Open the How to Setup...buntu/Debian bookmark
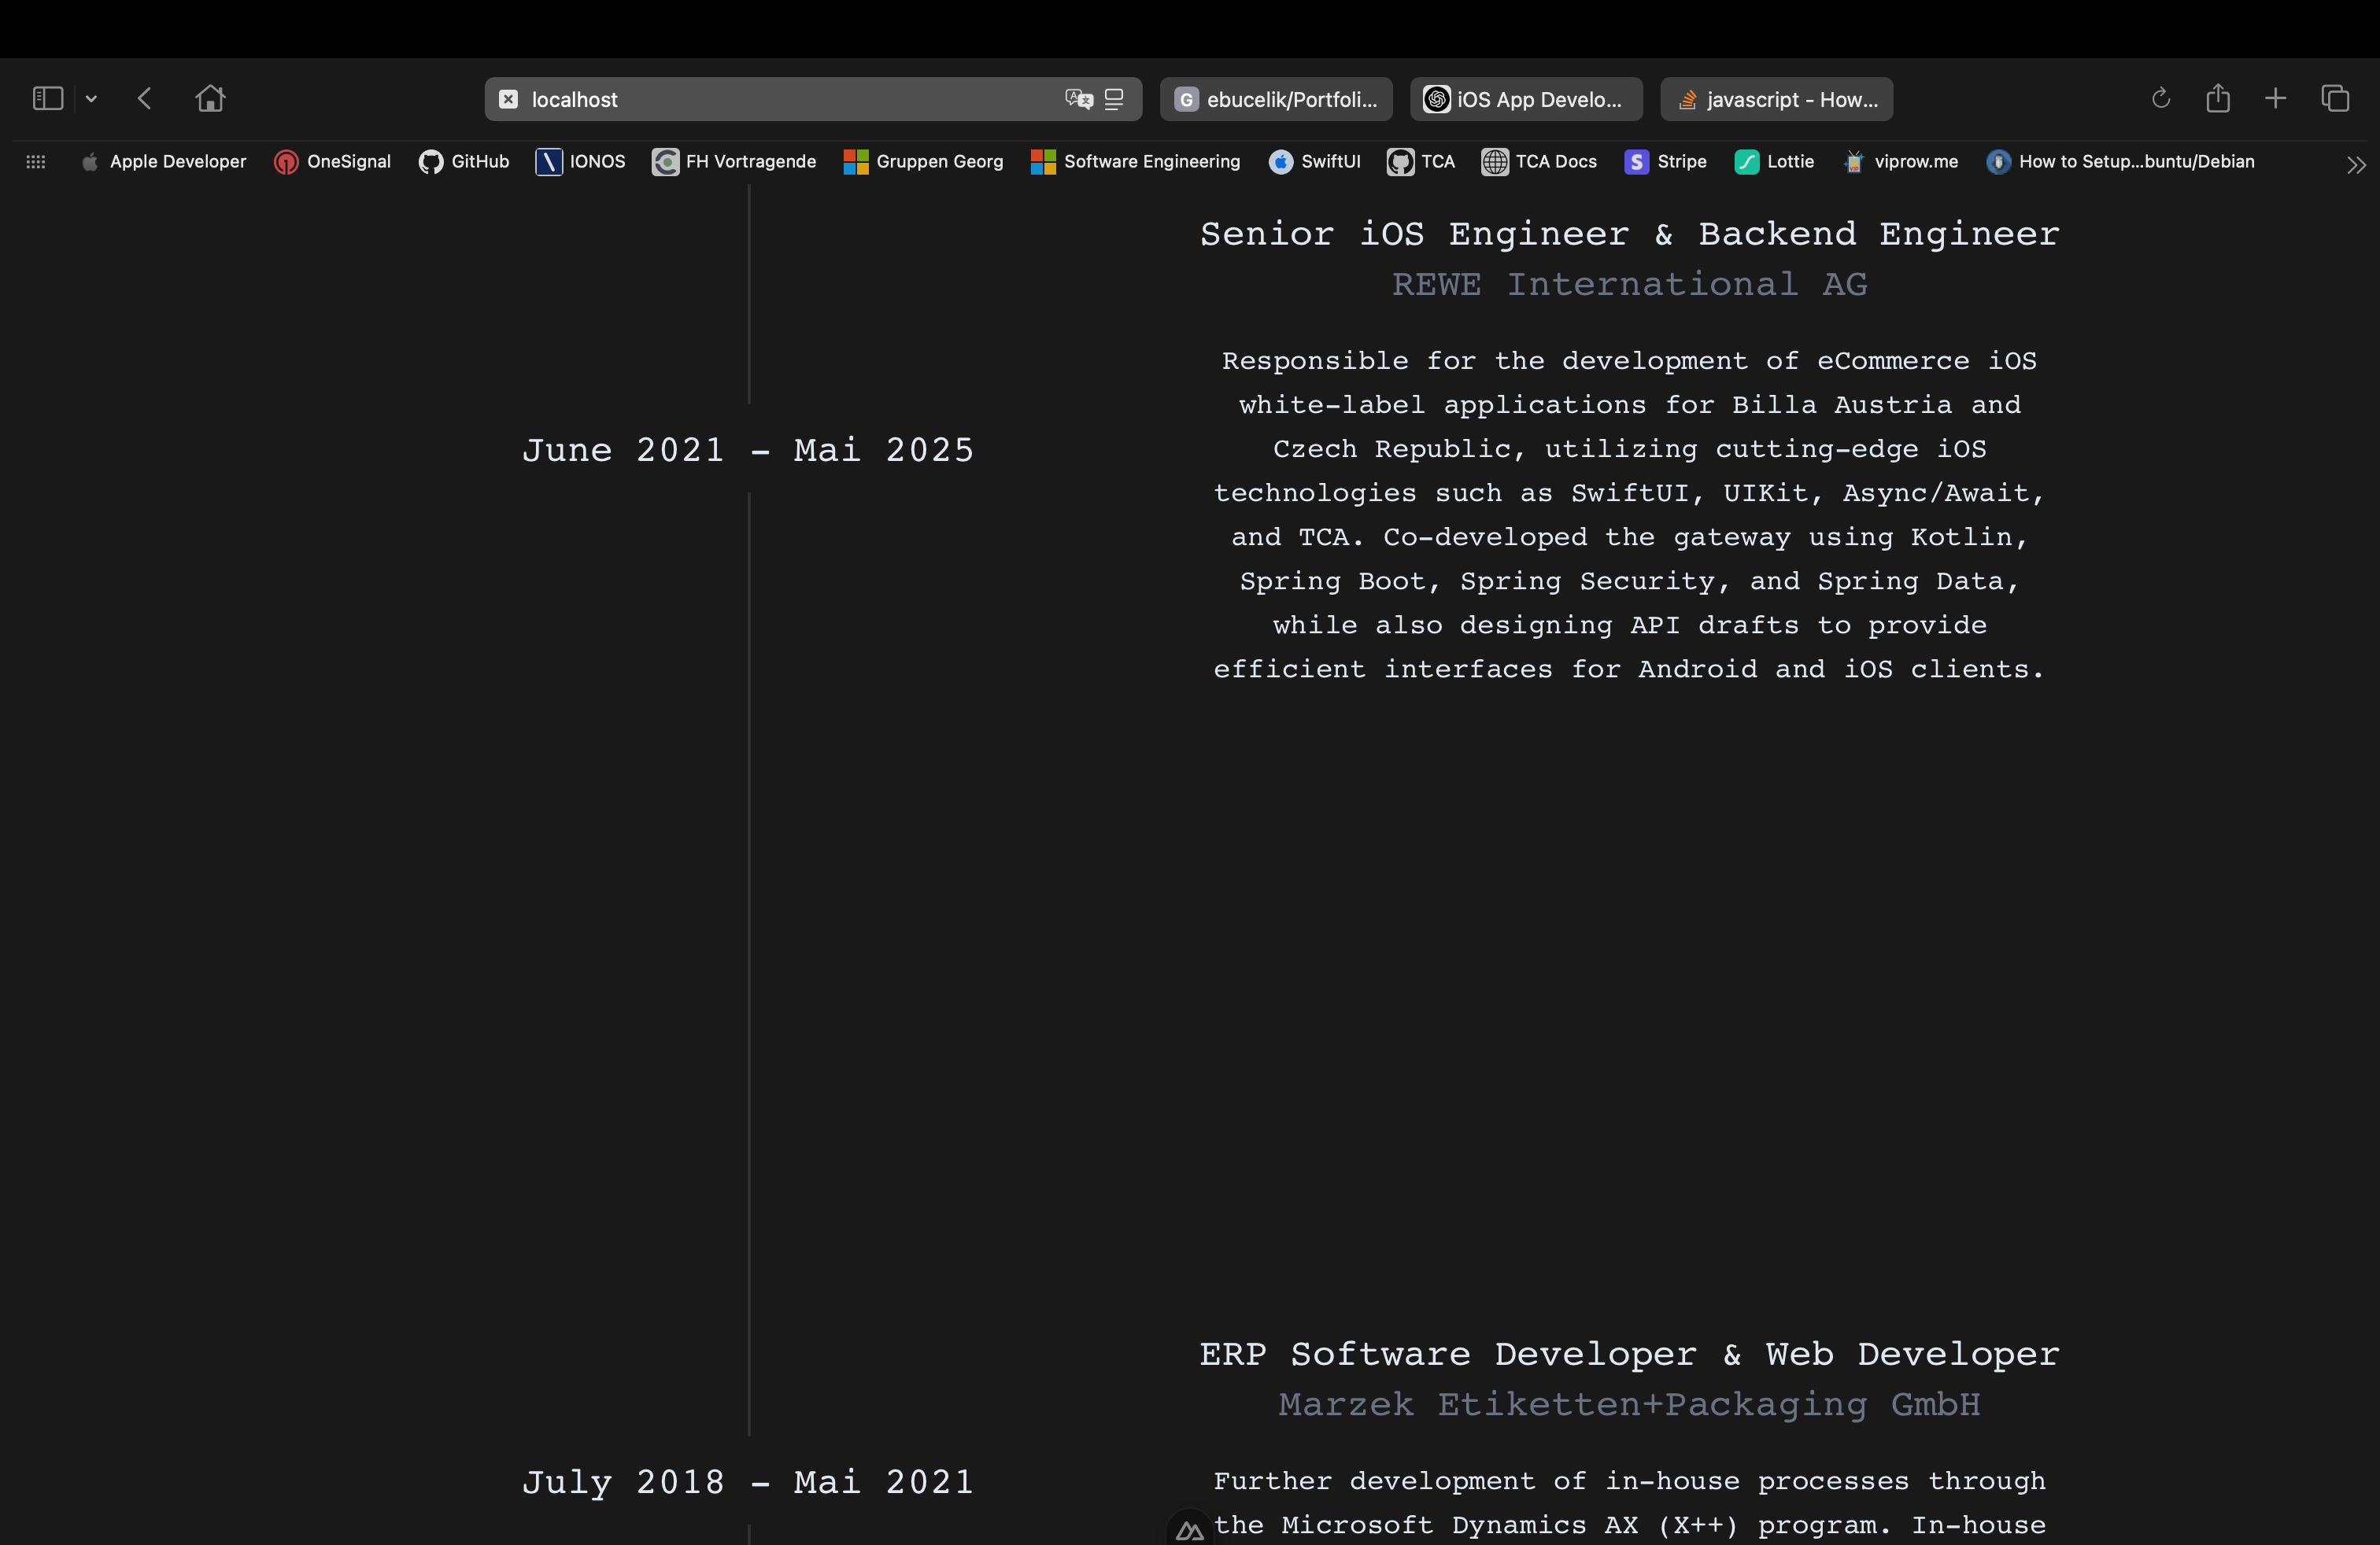 (2120, 162)
